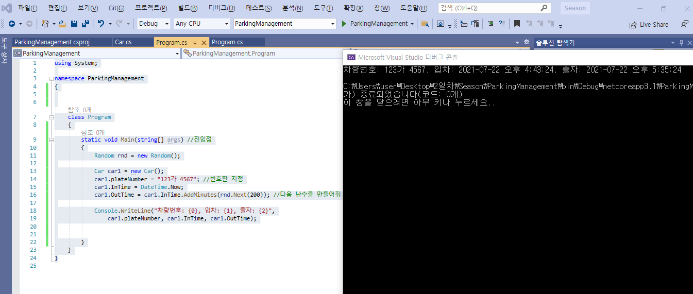Open the 분석(N) menu
The width and height of the screenshot is (693, 294).
293,8
